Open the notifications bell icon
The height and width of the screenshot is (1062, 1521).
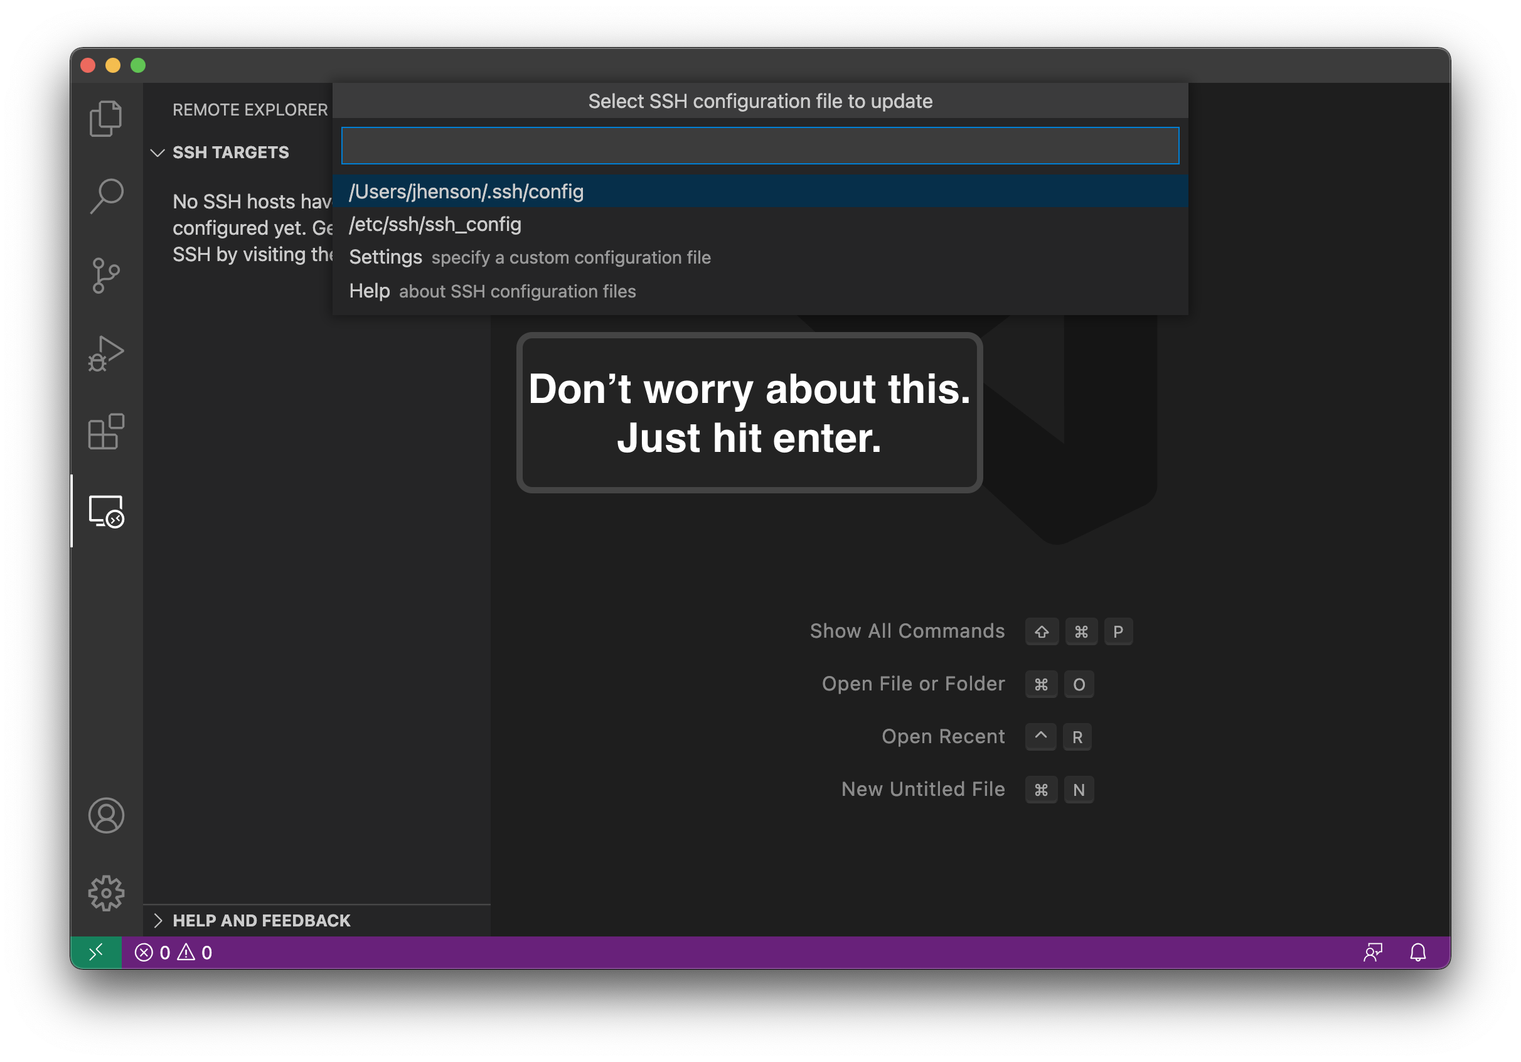[x=1417, y=952]
